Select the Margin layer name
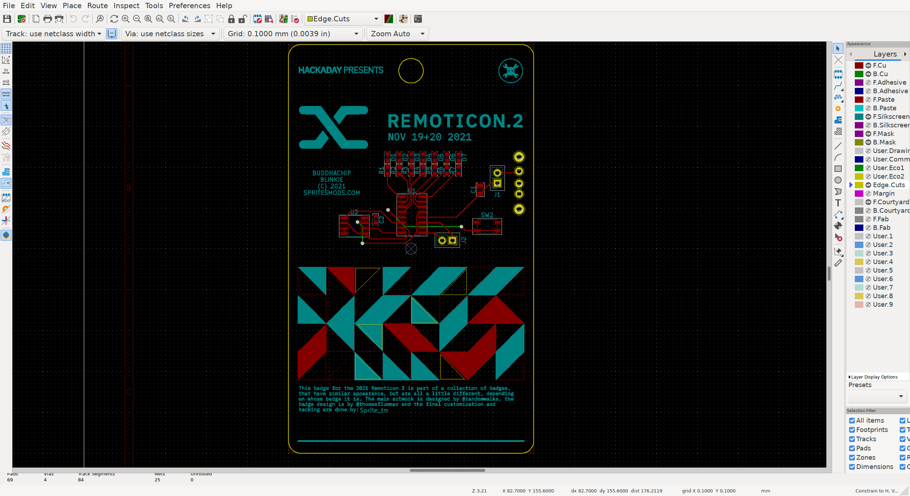The height and width of the screenshot is (496, 910). pos(884,194)
